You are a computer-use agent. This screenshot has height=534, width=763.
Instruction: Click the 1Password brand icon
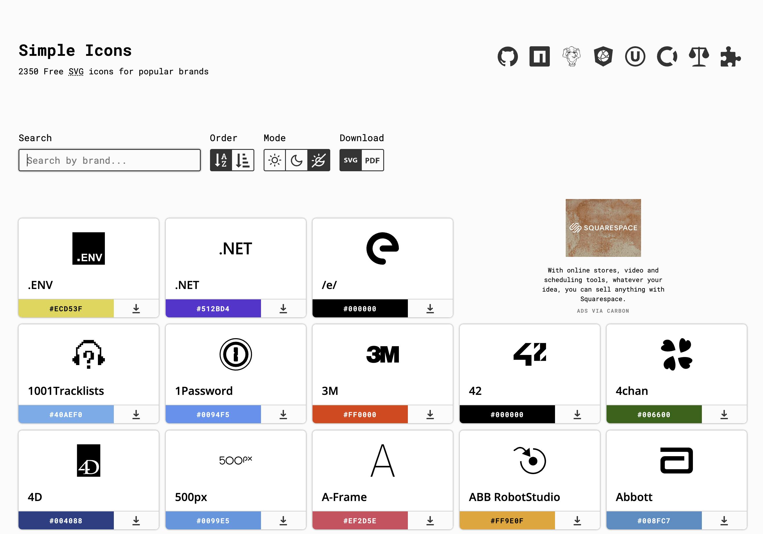click(236, 354)
